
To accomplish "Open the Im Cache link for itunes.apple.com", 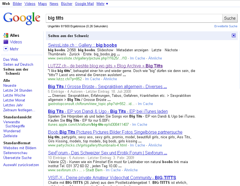I will click(140, 124).
